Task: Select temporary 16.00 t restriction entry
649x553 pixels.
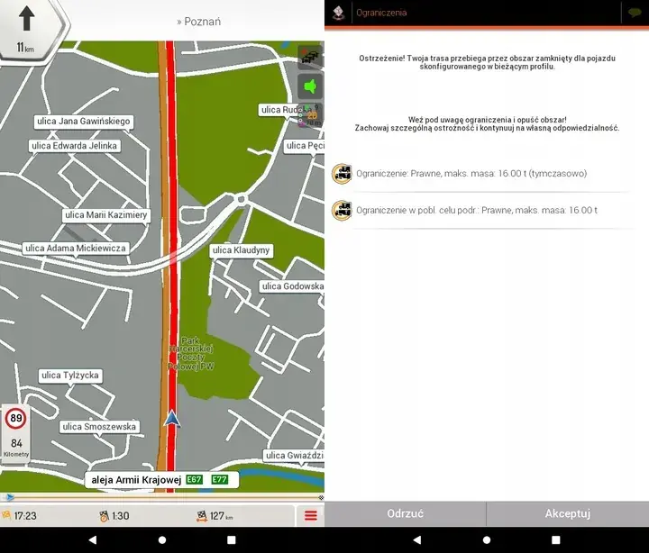Action: point(487,173)
